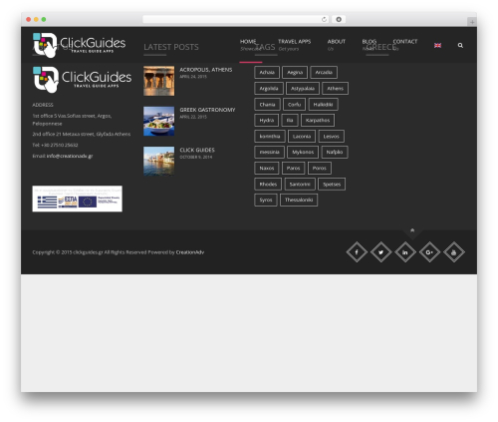This screenshot has width=498, height=422.
Task: Open the Facebook social icon
Action: pos(357,252)
